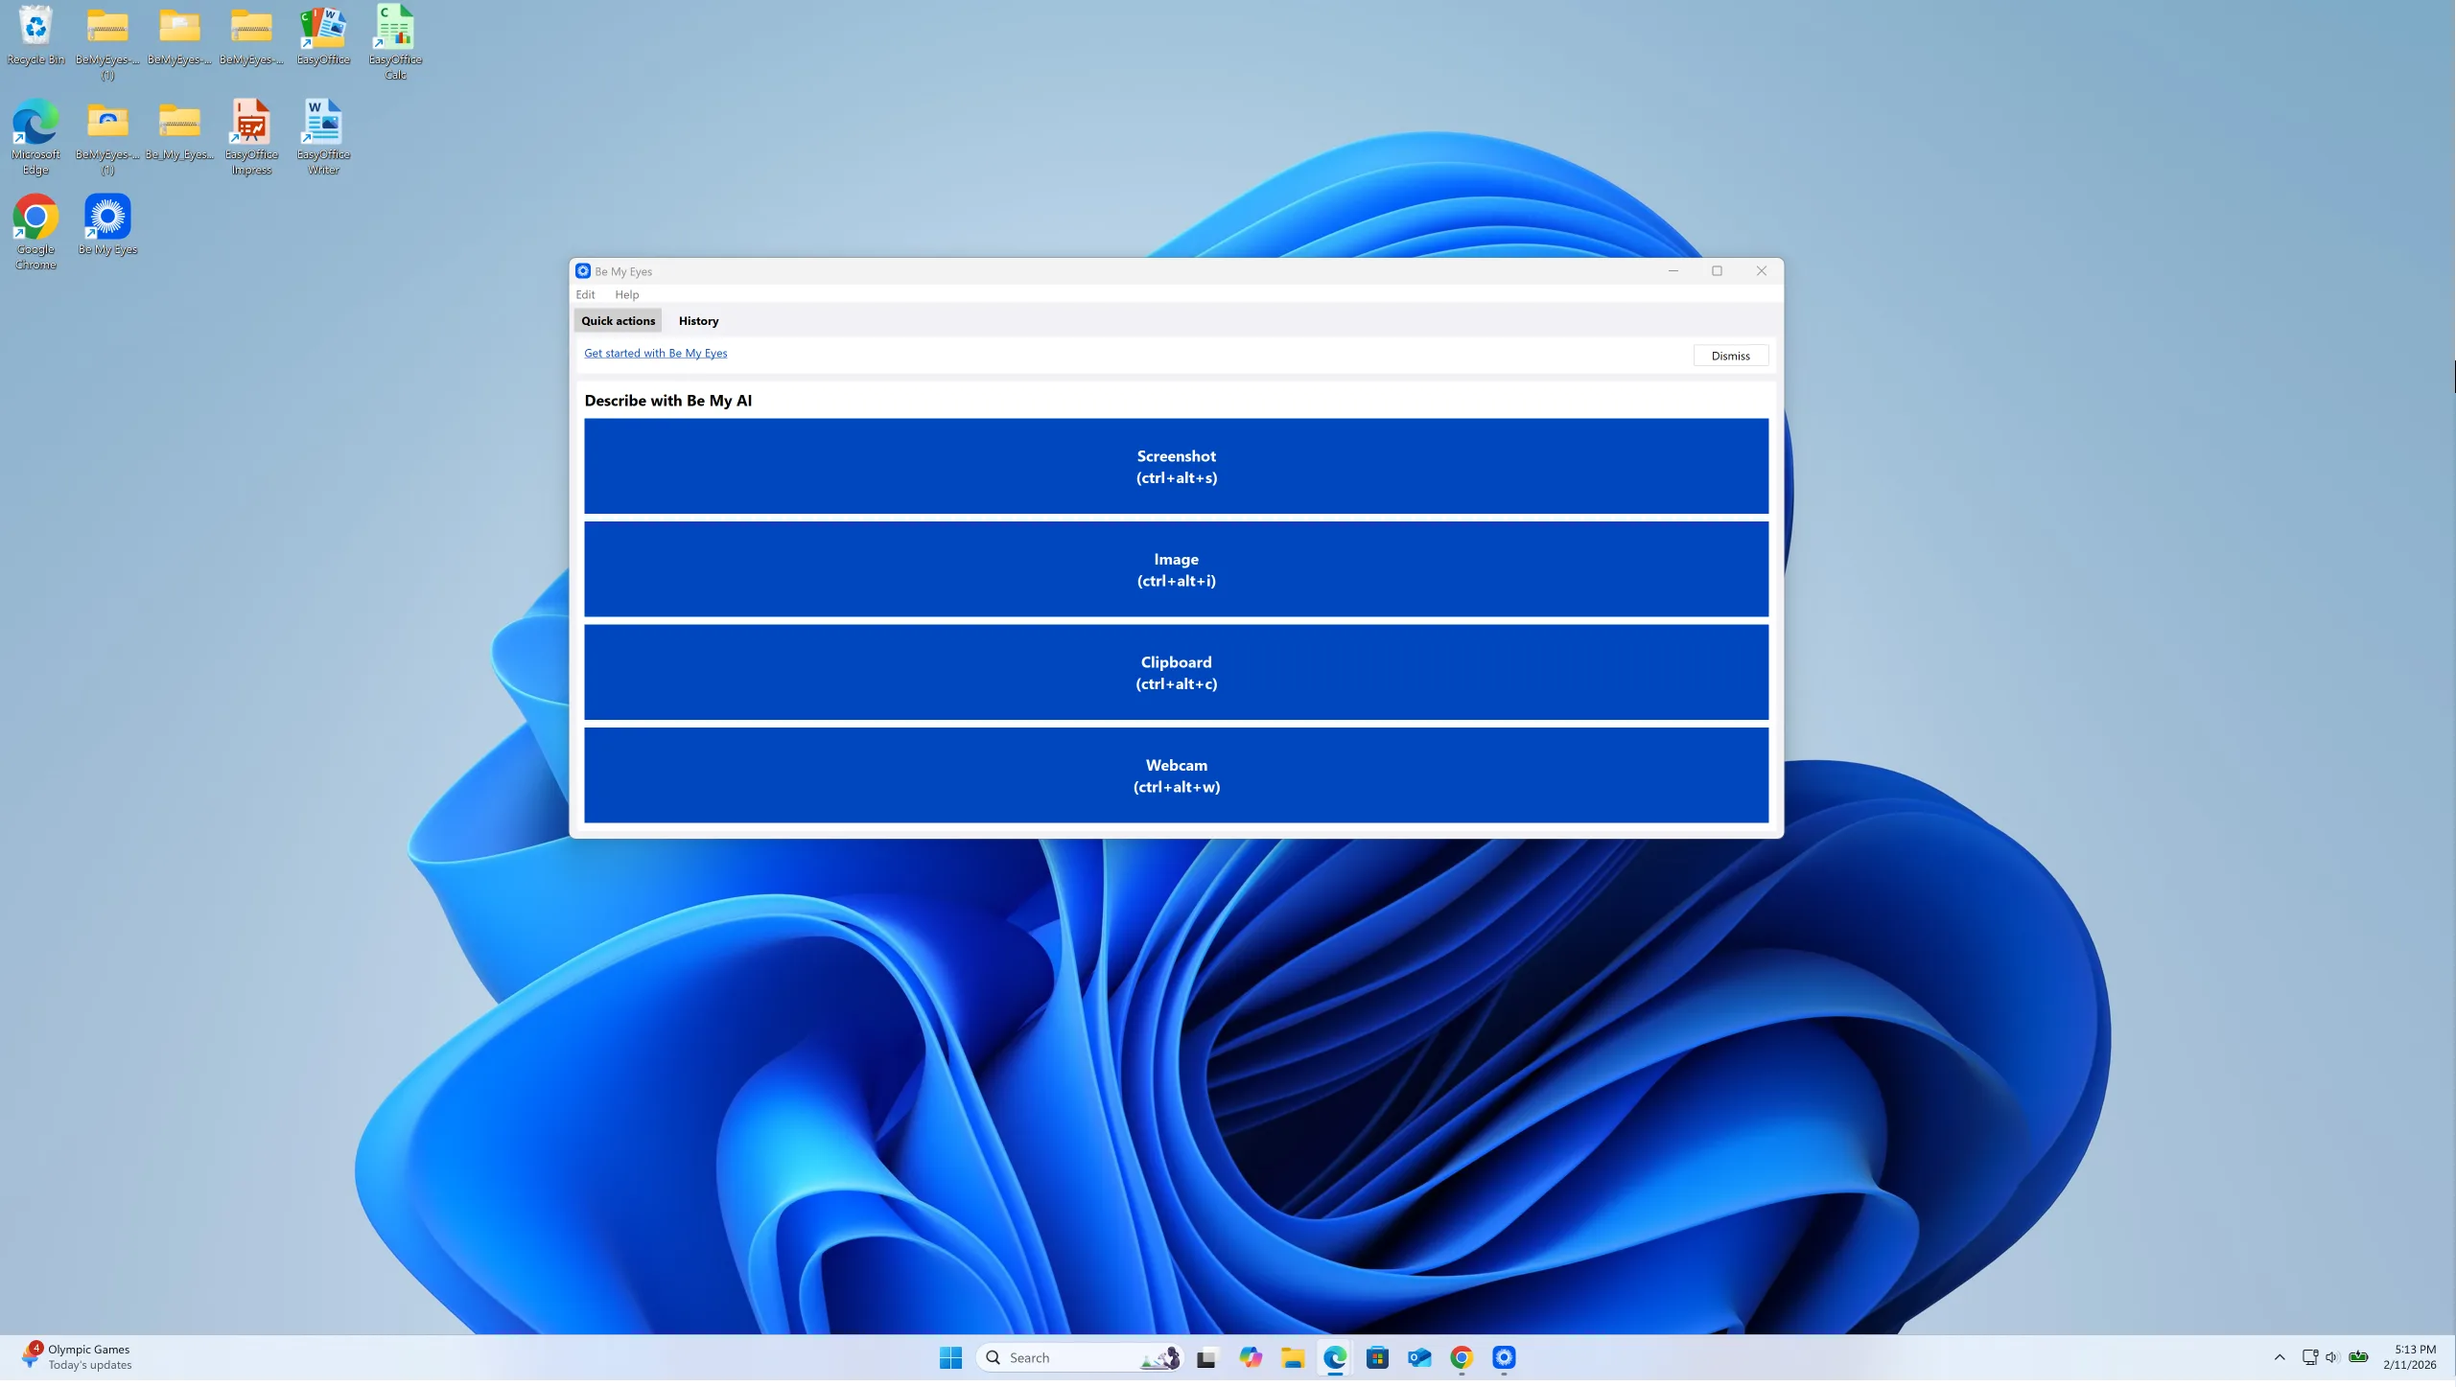Viewport: 2456px width, 1387px height.
Task: Switch to the History tab
Action: (698, 321)
